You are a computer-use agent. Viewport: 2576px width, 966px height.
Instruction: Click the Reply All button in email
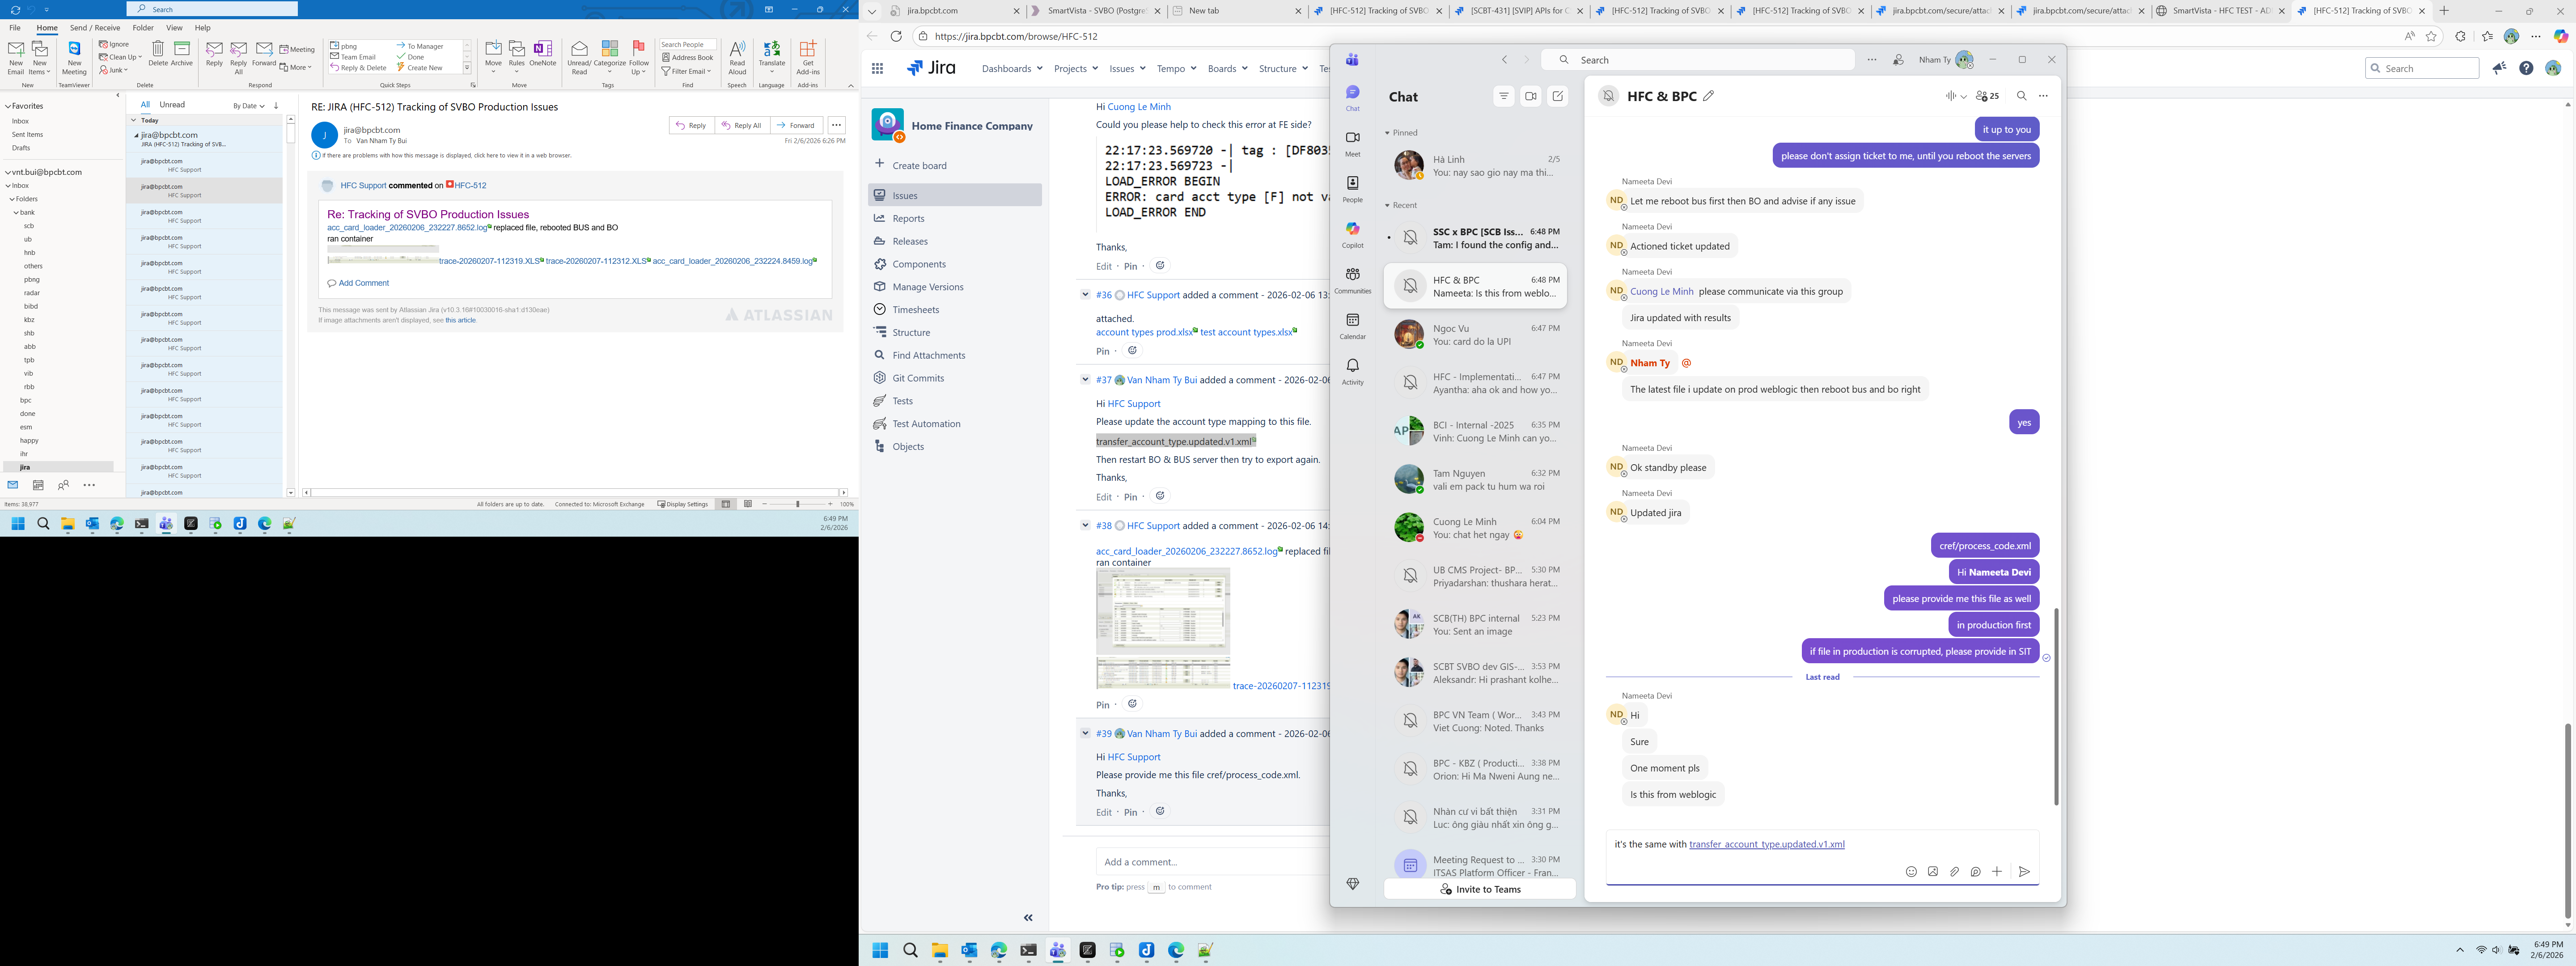tap(742, 126)
